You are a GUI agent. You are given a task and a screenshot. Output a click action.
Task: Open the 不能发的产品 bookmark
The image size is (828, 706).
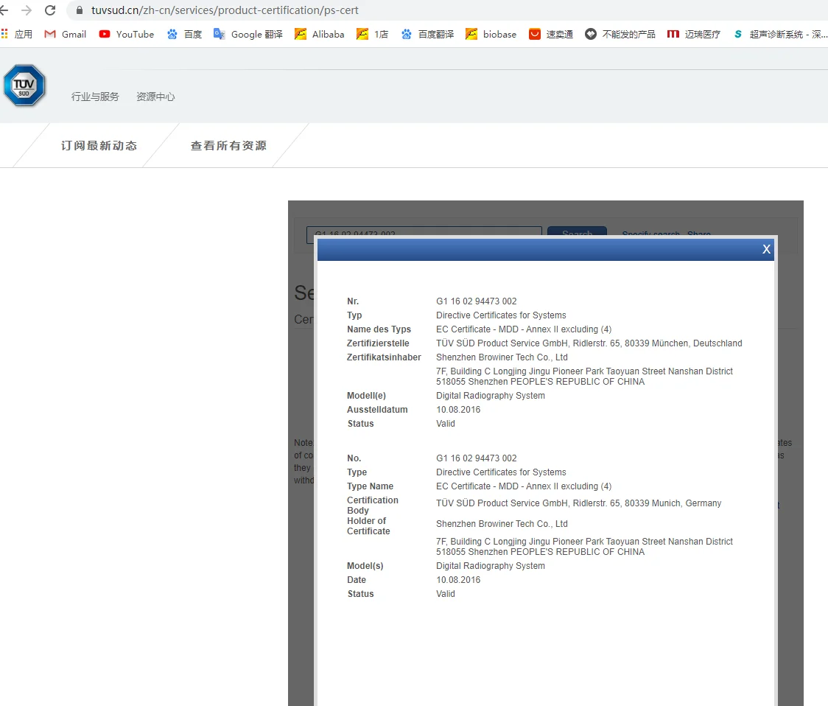[x=620, y=35]
